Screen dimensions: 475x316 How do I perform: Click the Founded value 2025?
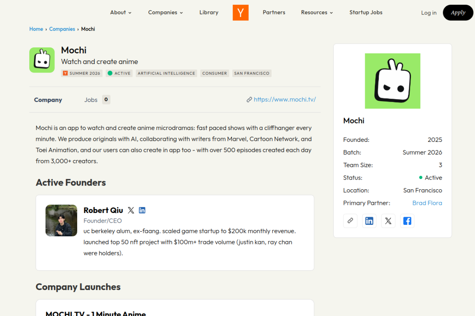click(x=435, y=140)
